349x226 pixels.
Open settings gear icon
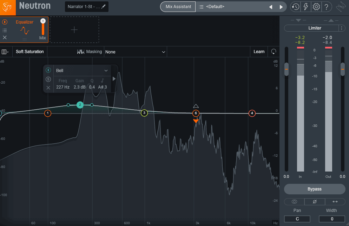coord(316,7)
